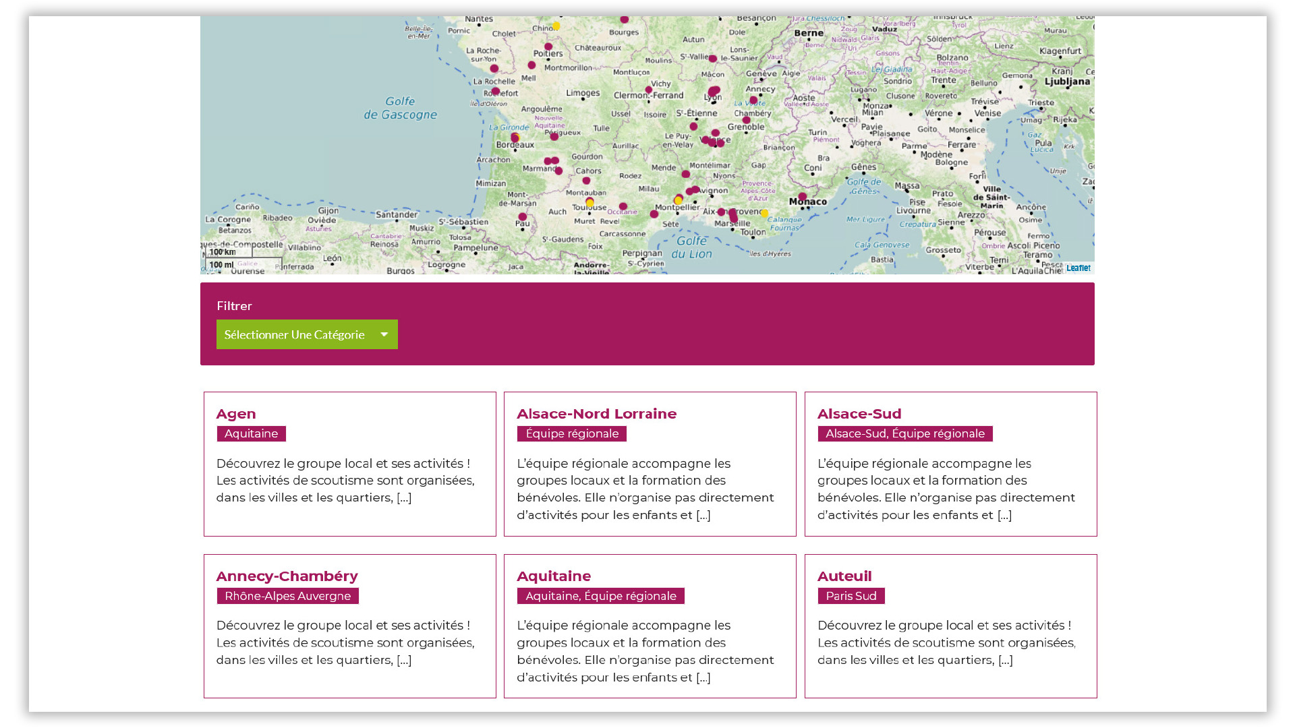Screen dimensions: 1295x728
Task: Click the yellow marker at Toulouse
Action: point(590,203)
